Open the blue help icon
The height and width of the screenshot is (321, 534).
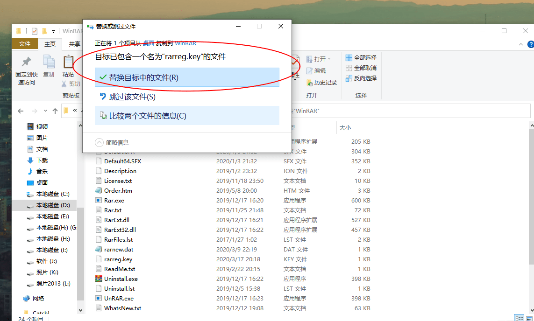point(531,44)
